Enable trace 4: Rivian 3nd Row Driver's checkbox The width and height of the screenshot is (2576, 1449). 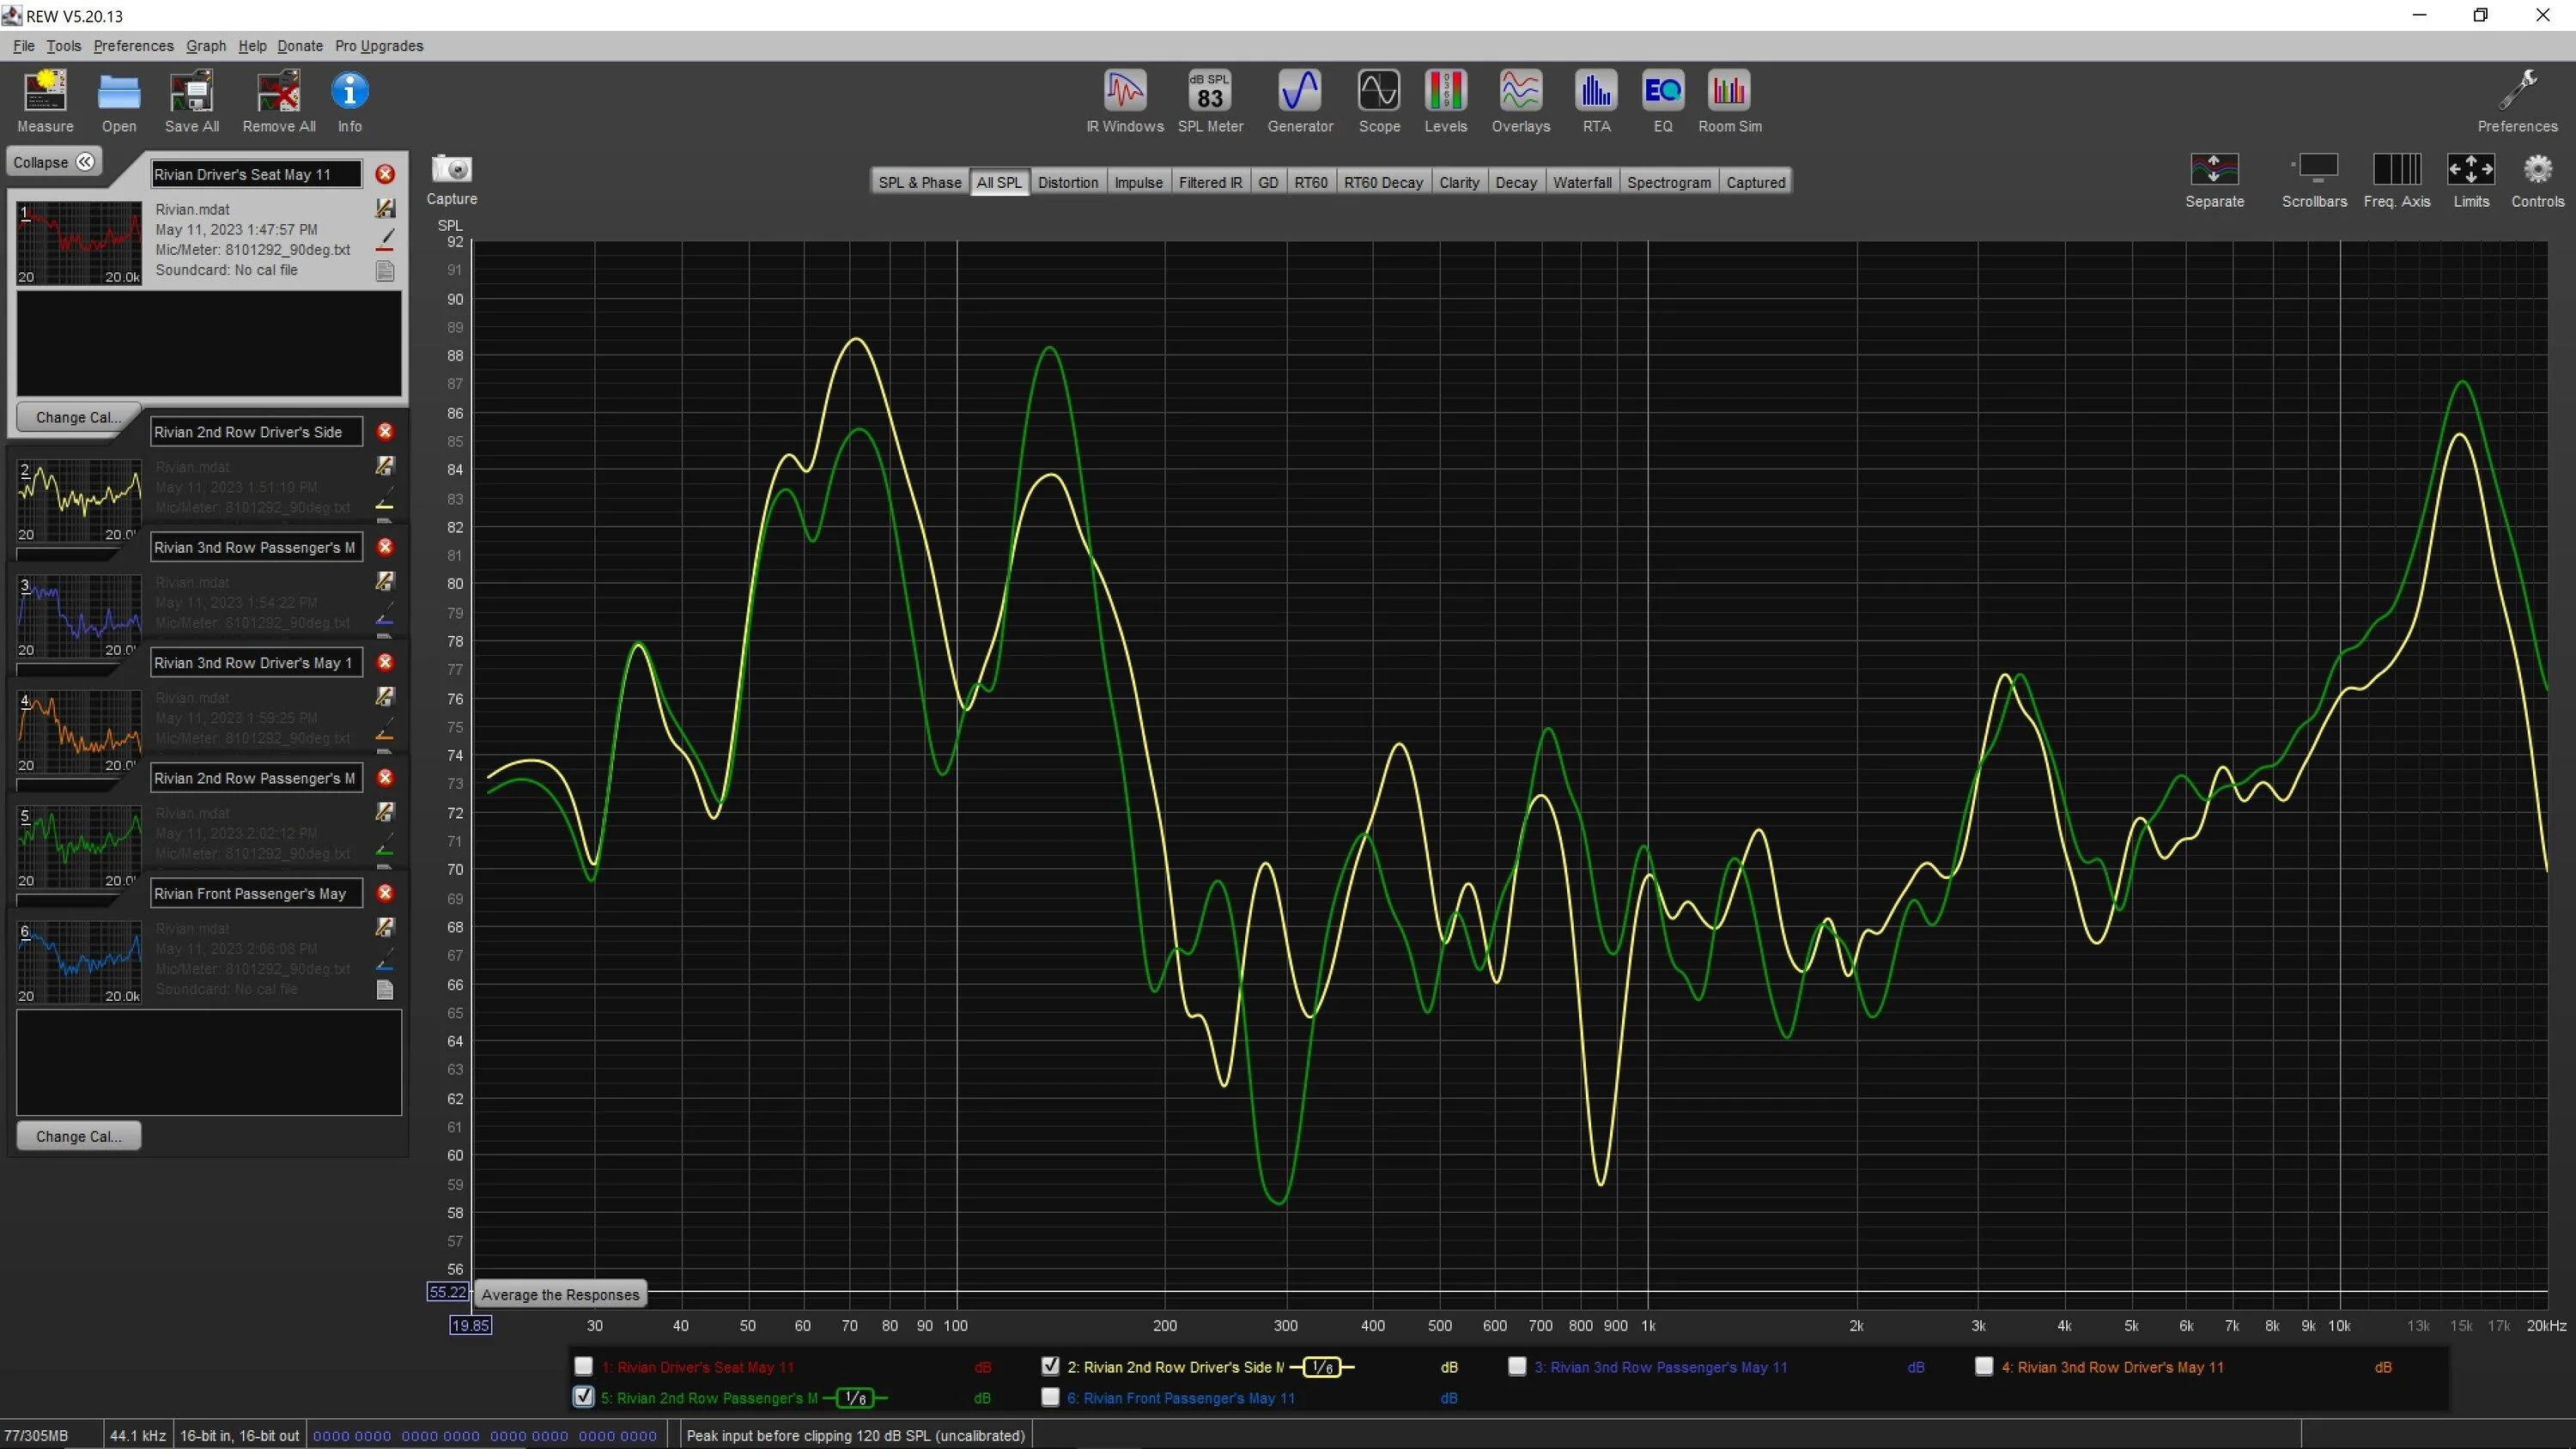pyautogui.click(x=1984, y=1366)
